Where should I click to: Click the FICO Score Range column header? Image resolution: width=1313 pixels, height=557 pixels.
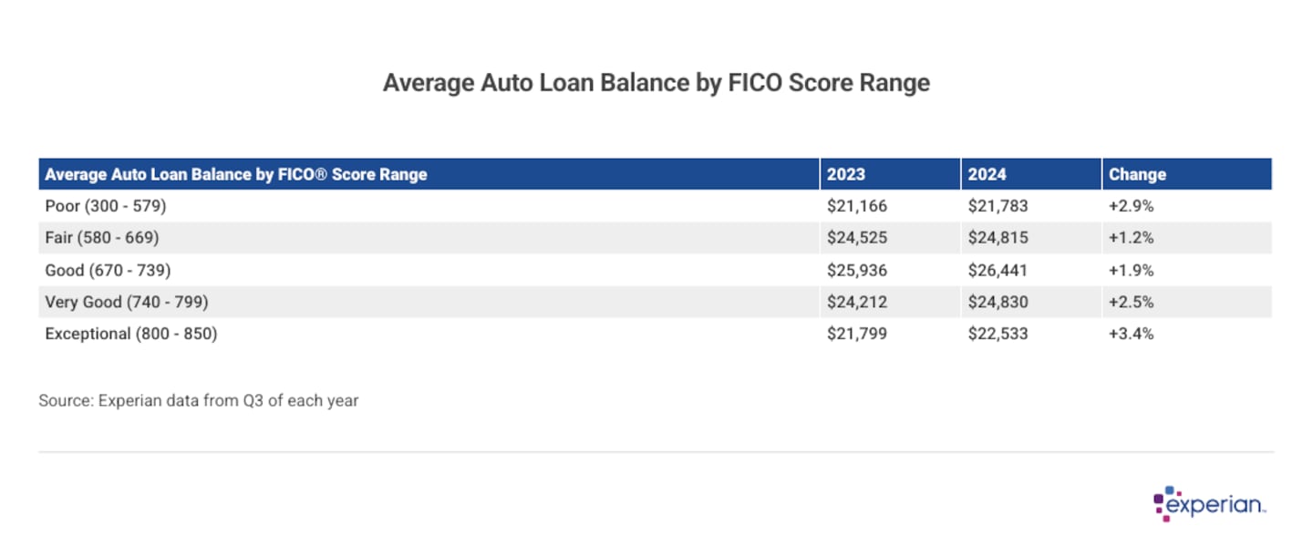[236, 174]
